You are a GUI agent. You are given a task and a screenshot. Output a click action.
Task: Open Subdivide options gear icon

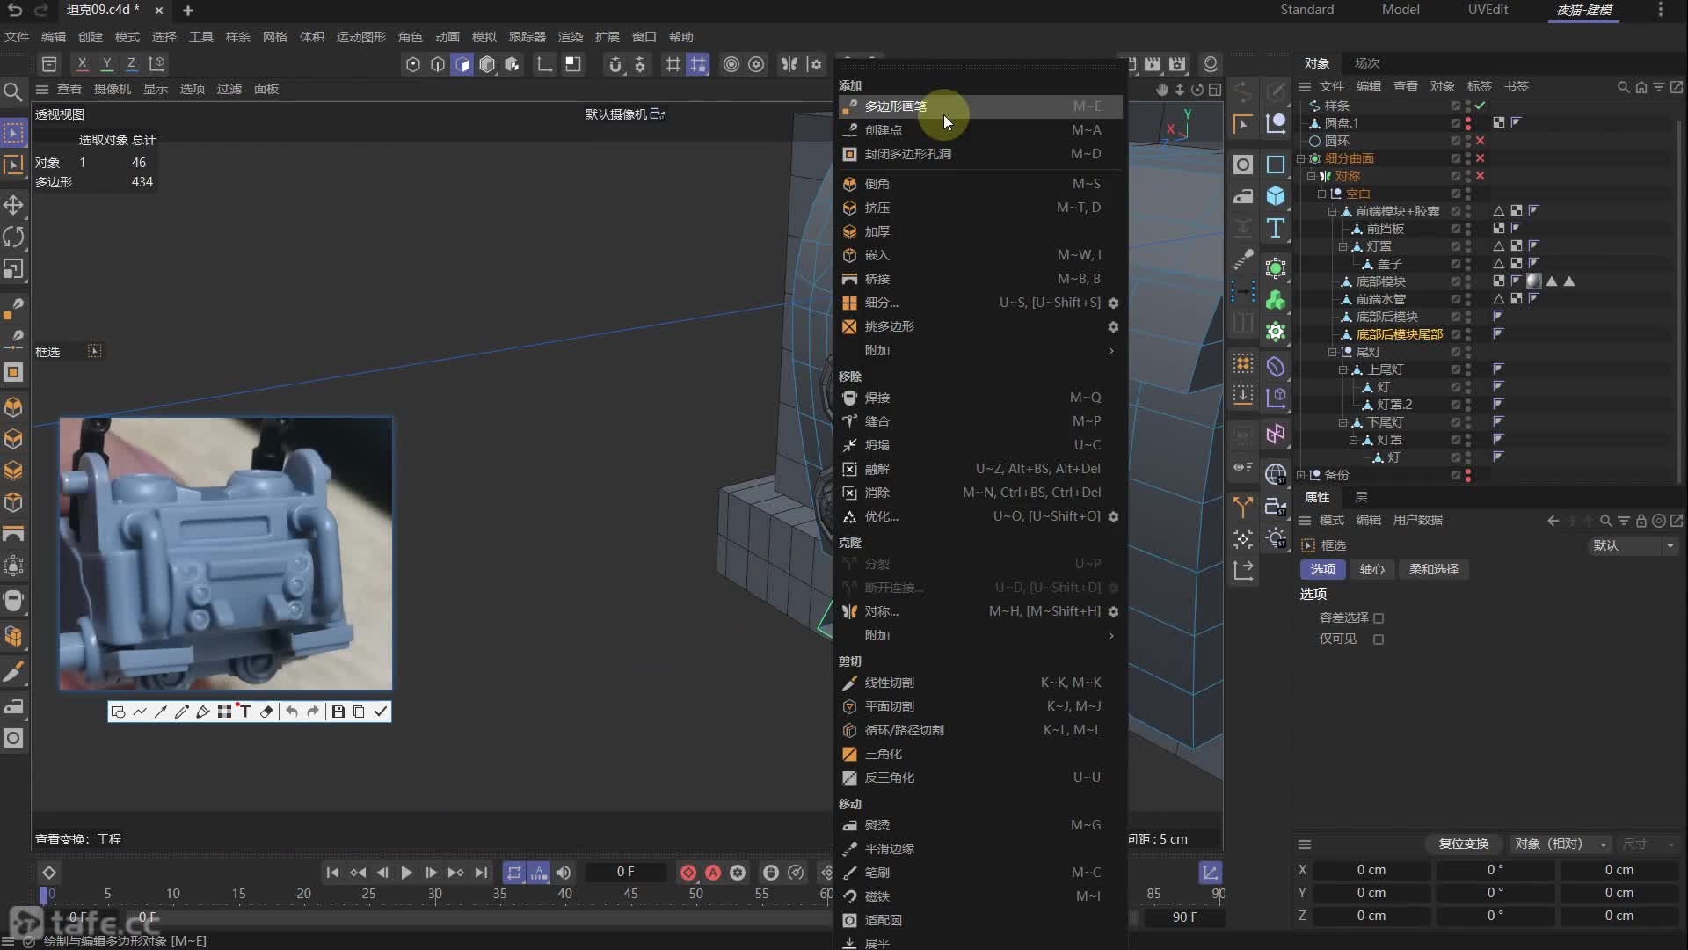click(x=1113, y=303)
